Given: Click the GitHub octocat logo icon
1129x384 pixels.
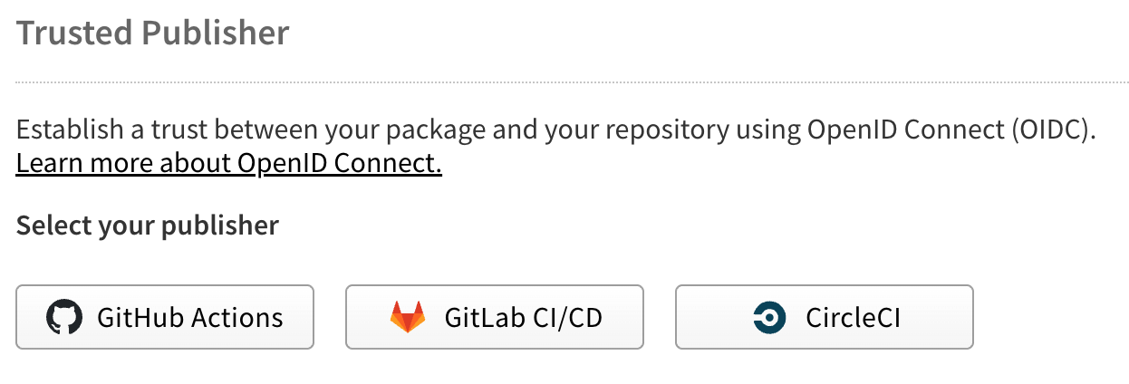Looking at the screenshot, I should pyautogui.click(x=64, y=317).
